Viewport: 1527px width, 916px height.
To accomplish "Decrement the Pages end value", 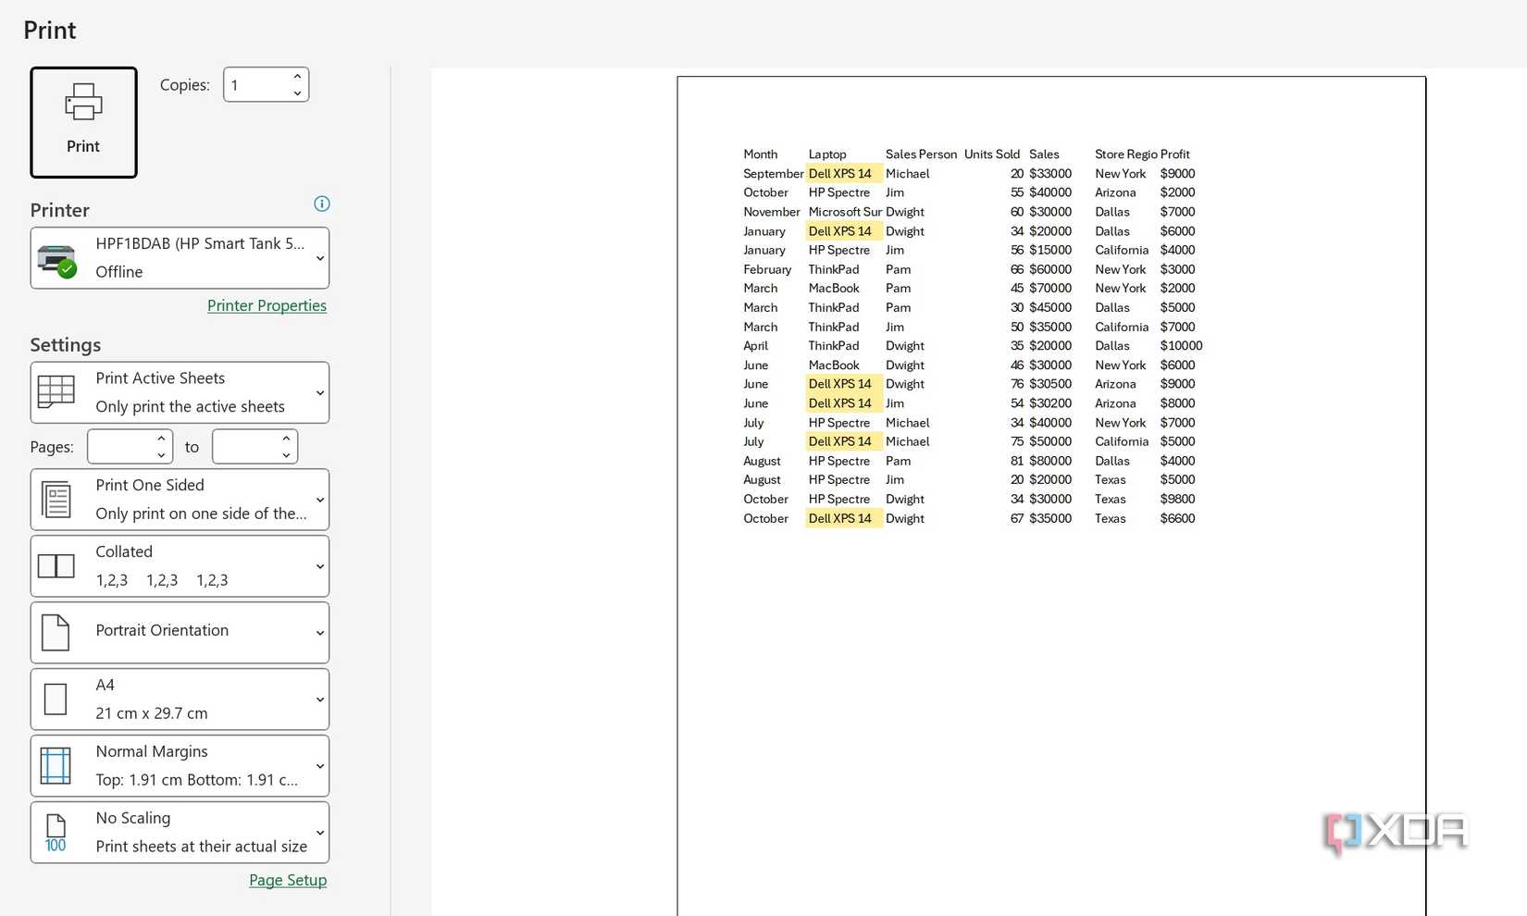I will coord(286,455).
